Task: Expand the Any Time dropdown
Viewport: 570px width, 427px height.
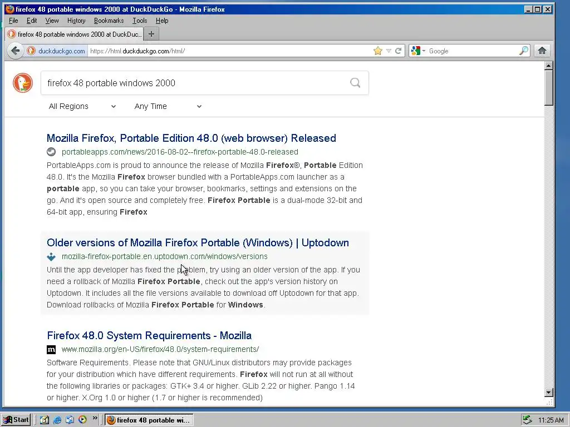Action: [x=168, y=106]
